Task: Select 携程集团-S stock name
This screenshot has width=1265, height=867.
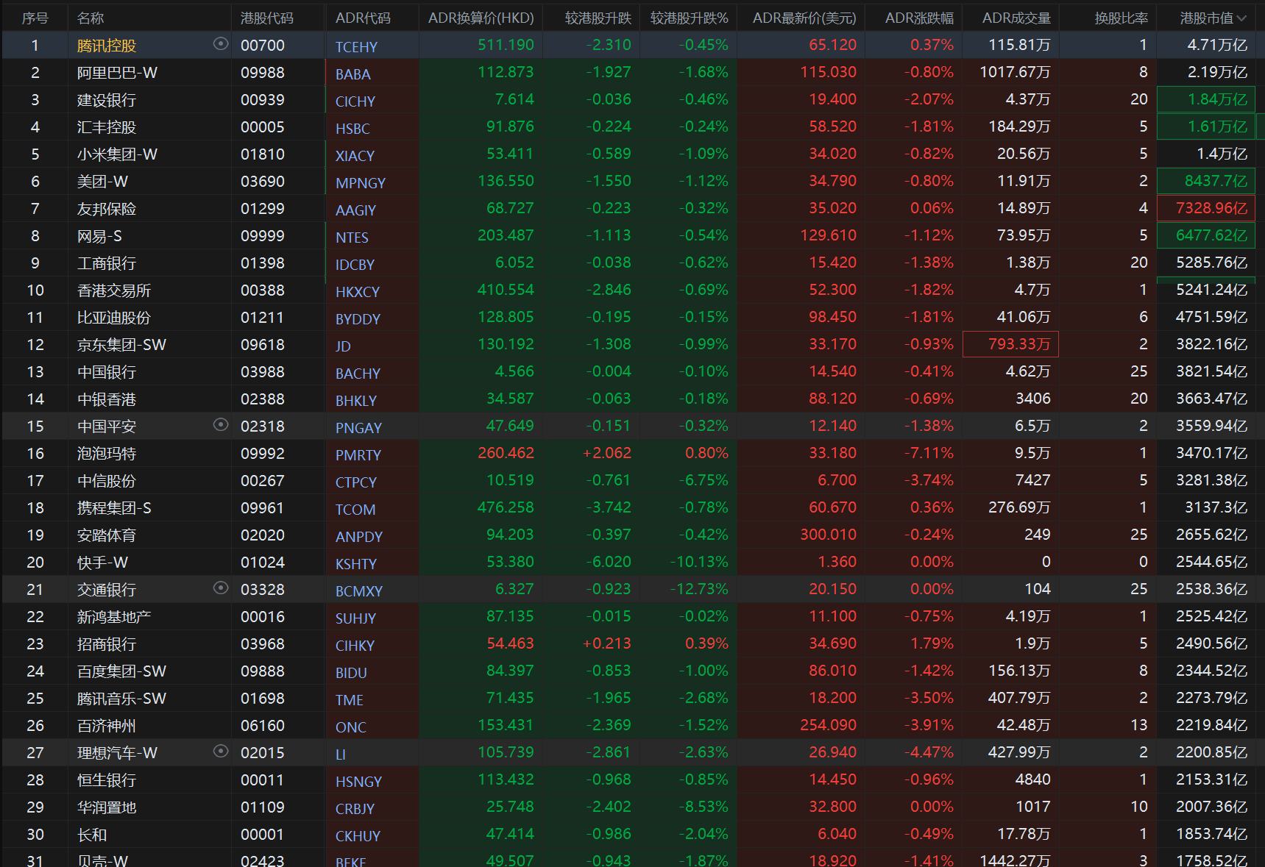Action: pyautogui.click(x=114, y=508)
